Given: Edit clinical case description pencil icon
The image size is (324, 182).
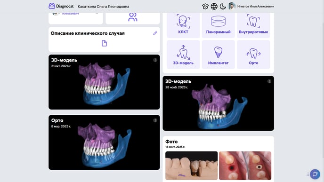Looking at the screenshot, I should pyautogui.click(x=155, y=33).
